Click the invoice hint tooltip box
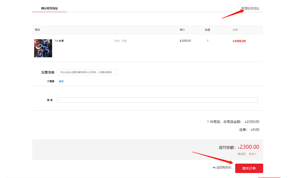294x178 pixels. (x=87, y=72)
